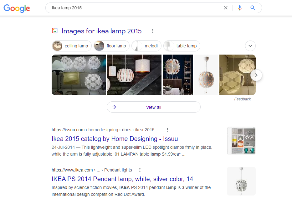The image size is (292, 198).
Task: Clear the search box with X
Action: (226, 8)
